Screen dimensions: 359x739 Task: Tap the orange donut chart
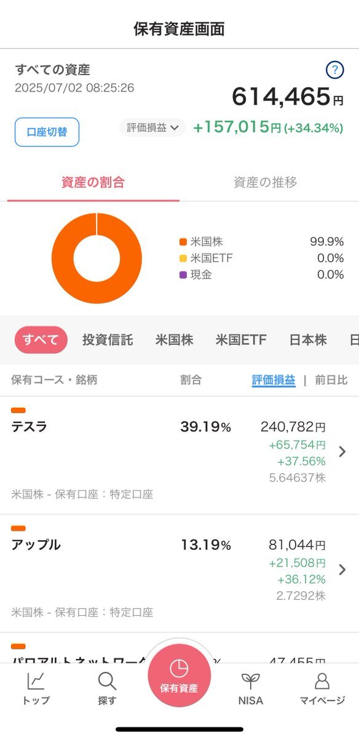click(97, 258)
